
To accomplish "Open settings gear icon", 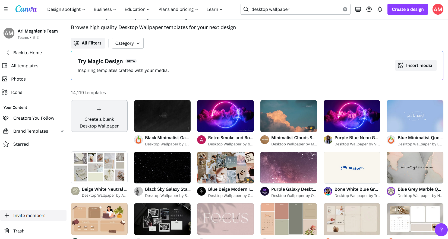I will [x=369, y=9].
